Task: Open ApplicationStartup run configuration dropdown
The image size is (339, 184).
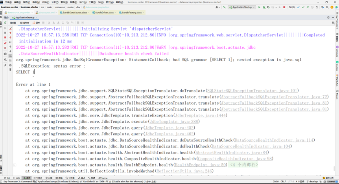Action: 242,7
